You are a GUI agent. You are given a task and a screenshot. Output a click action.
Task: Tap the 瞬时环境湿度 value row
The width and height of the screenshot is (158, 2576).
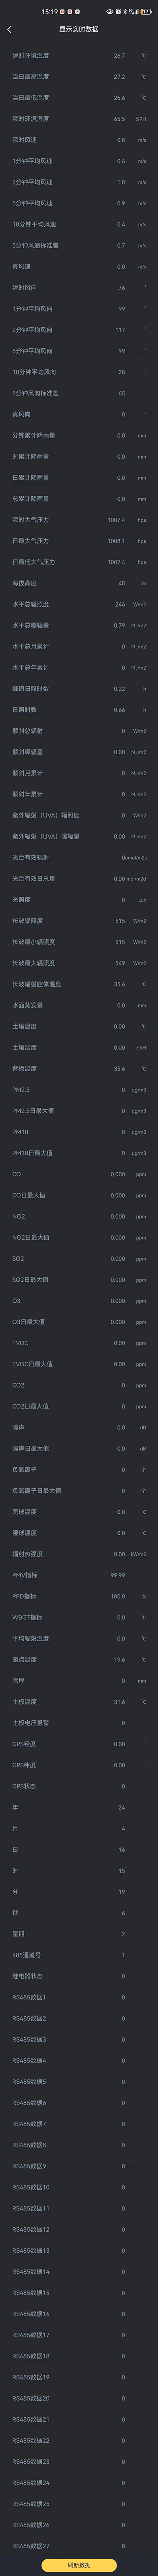pos(79,119)
